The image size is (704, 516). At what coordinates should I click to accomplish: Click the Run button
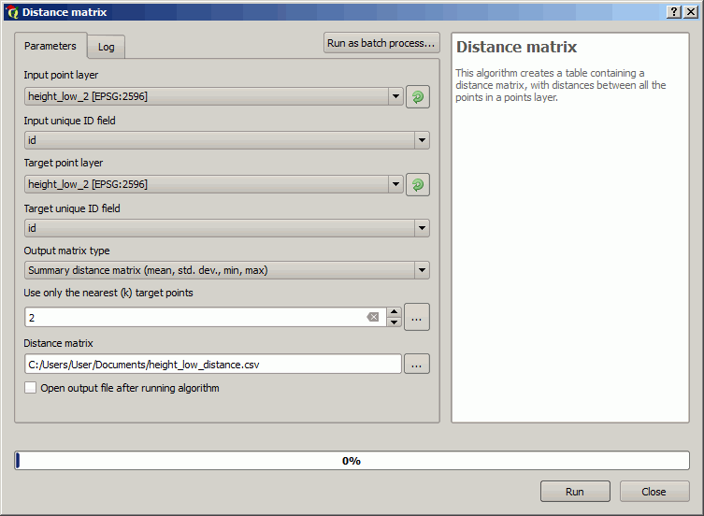[575, 492]
